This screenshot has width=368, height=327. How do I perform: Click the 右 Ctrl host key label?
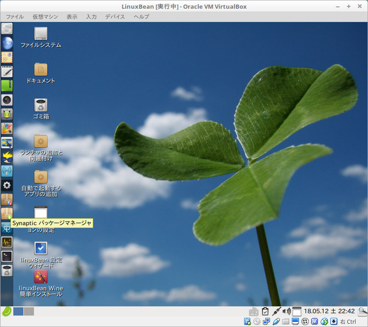tap(348, 321)
